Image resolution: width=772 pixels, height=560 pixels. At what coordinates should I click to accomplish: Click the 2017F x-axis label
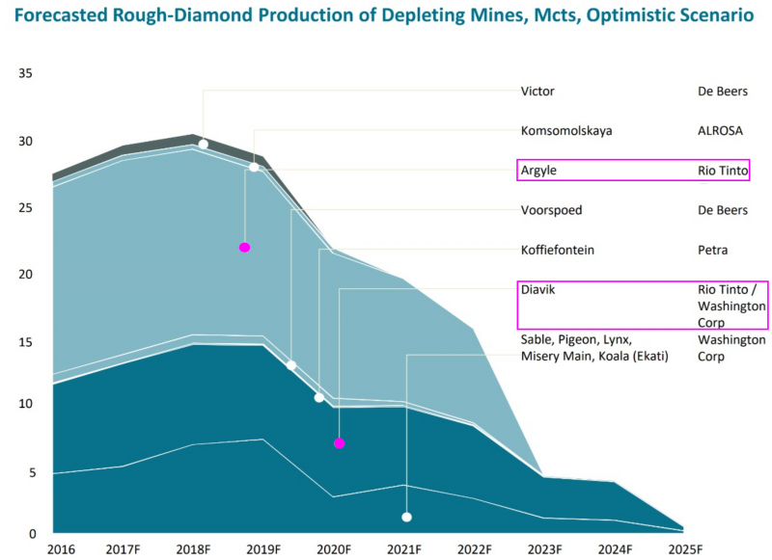(x=124, y=549)
